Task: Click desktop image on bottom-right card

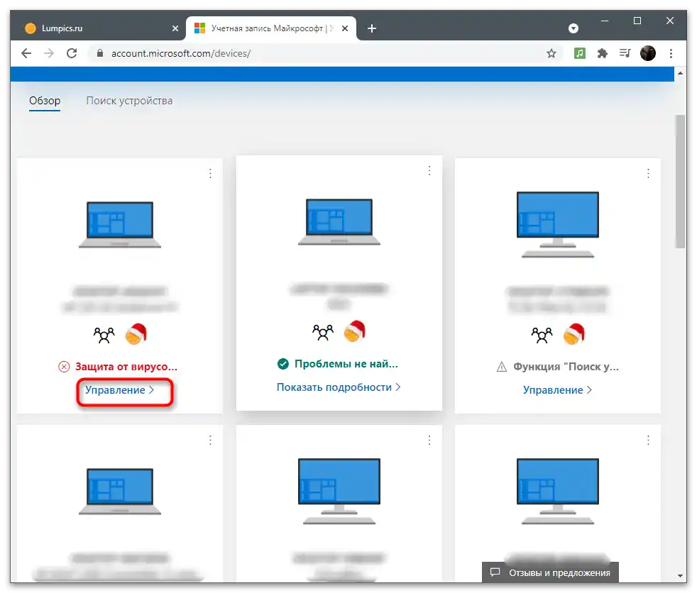Action: pos(557,492)
